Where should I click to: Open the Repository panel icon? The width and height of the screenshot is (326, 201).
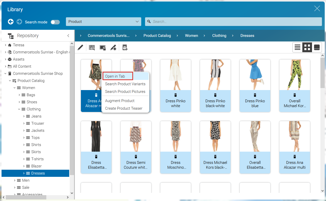(11, 35)
